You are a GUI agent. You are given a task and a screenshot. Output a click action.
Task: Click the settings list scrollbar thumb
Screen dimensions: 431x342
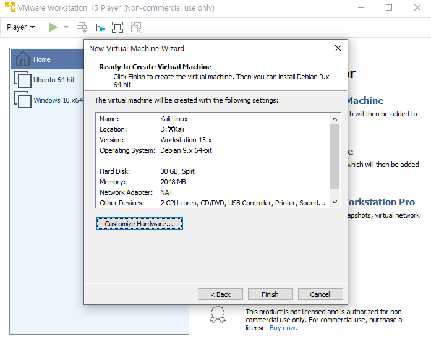coord(335,156)
